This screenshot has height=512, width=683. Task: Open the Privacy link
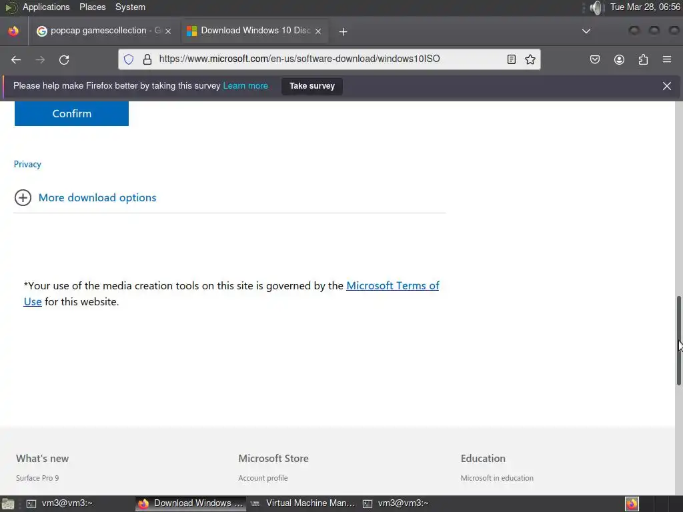point(27,164)
